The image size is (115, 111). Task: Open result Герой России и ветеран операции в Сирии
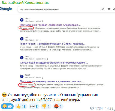point(53,44)
